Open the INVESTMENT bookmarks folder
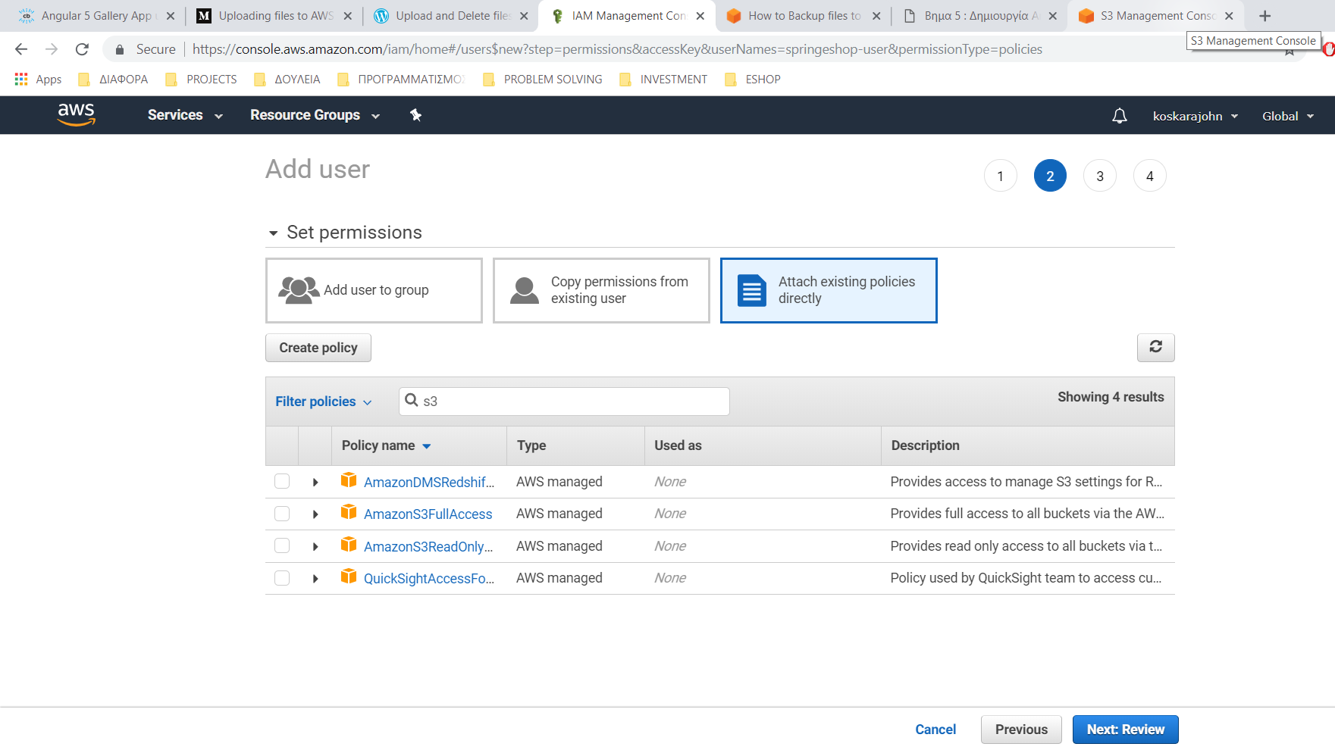Screen dimensions: 1335x750 pos(663,79)
